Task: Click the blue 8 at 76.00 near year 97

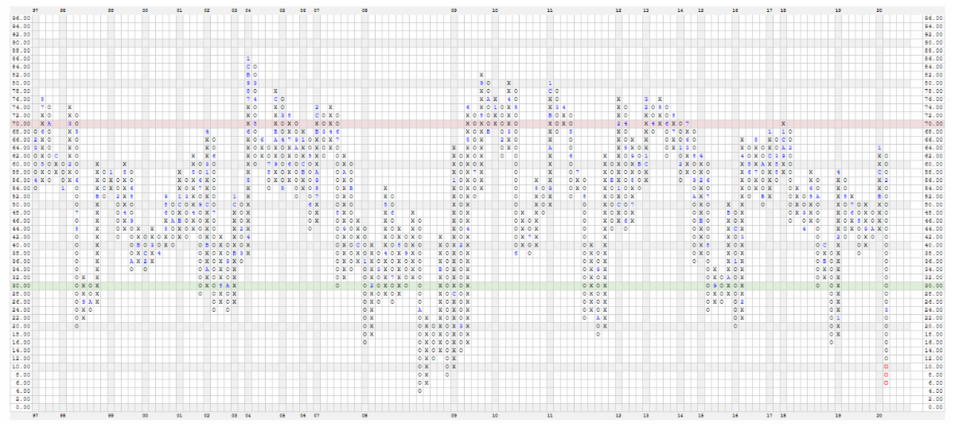Action: coord(42,99)
